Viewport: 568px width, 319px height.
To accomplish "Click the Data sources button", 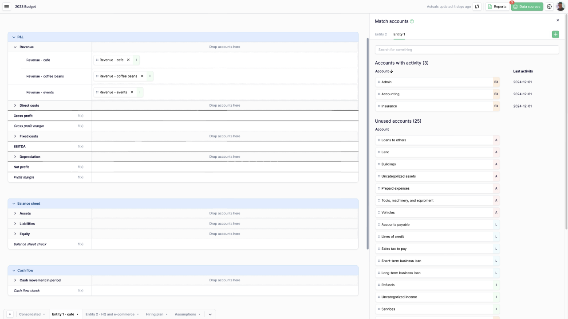I will [527, 7].
